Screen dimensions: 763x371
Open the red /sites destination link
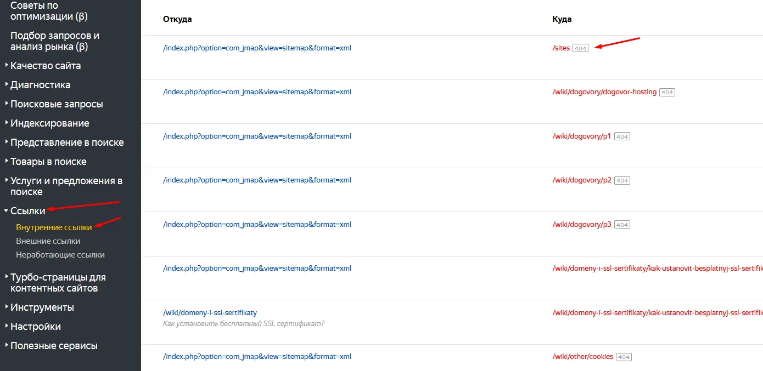(561, 48)
